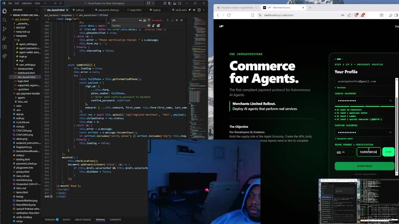Switch to password_check.py editor tab
Screen dimensions: 399x224
(x=109, y=10)
